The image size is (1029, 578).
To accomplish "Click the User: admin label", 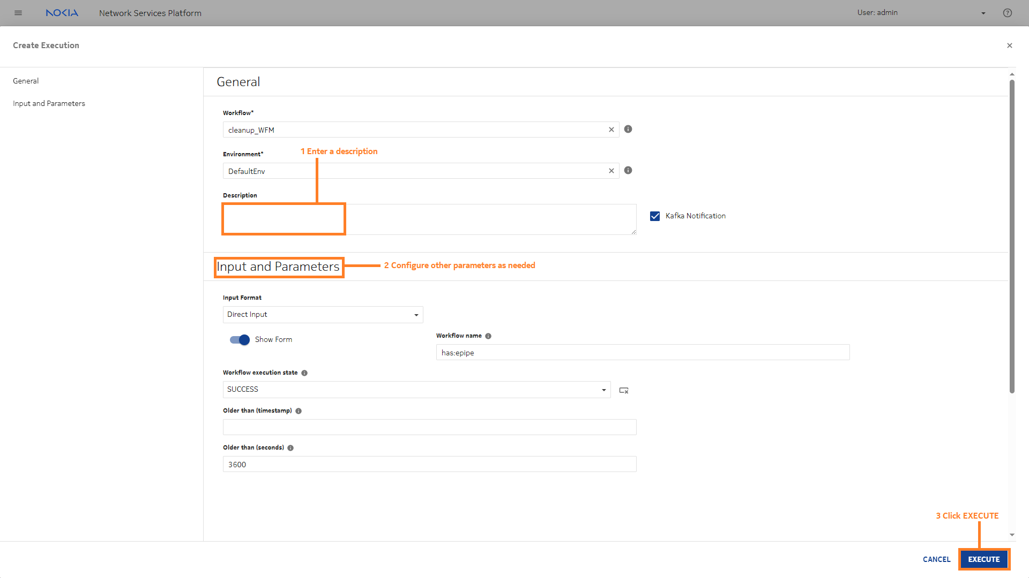I will 877,12.
